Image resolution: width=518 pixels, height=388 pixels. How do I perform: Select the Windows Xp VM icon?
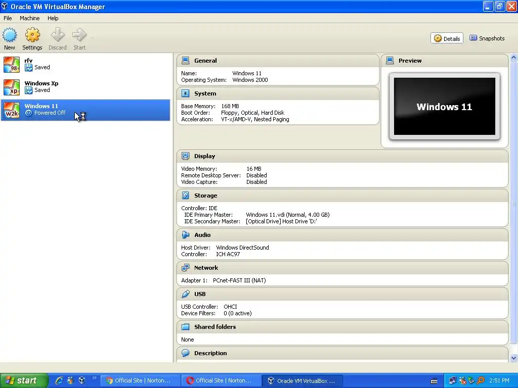[x=12, y=87]
